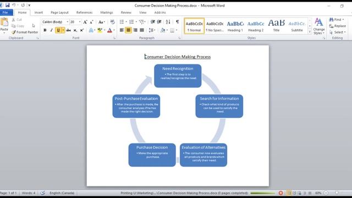The image size is (352, 198).
Task: Switch to the Page Layout tab
Action: point(59,13)
